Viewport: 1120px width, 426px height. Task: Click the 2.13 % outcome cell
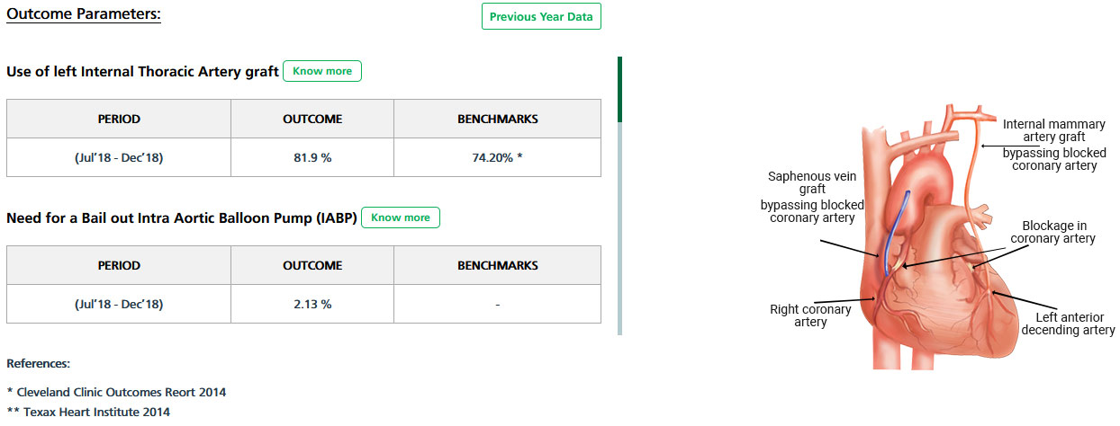coord(312,304)
